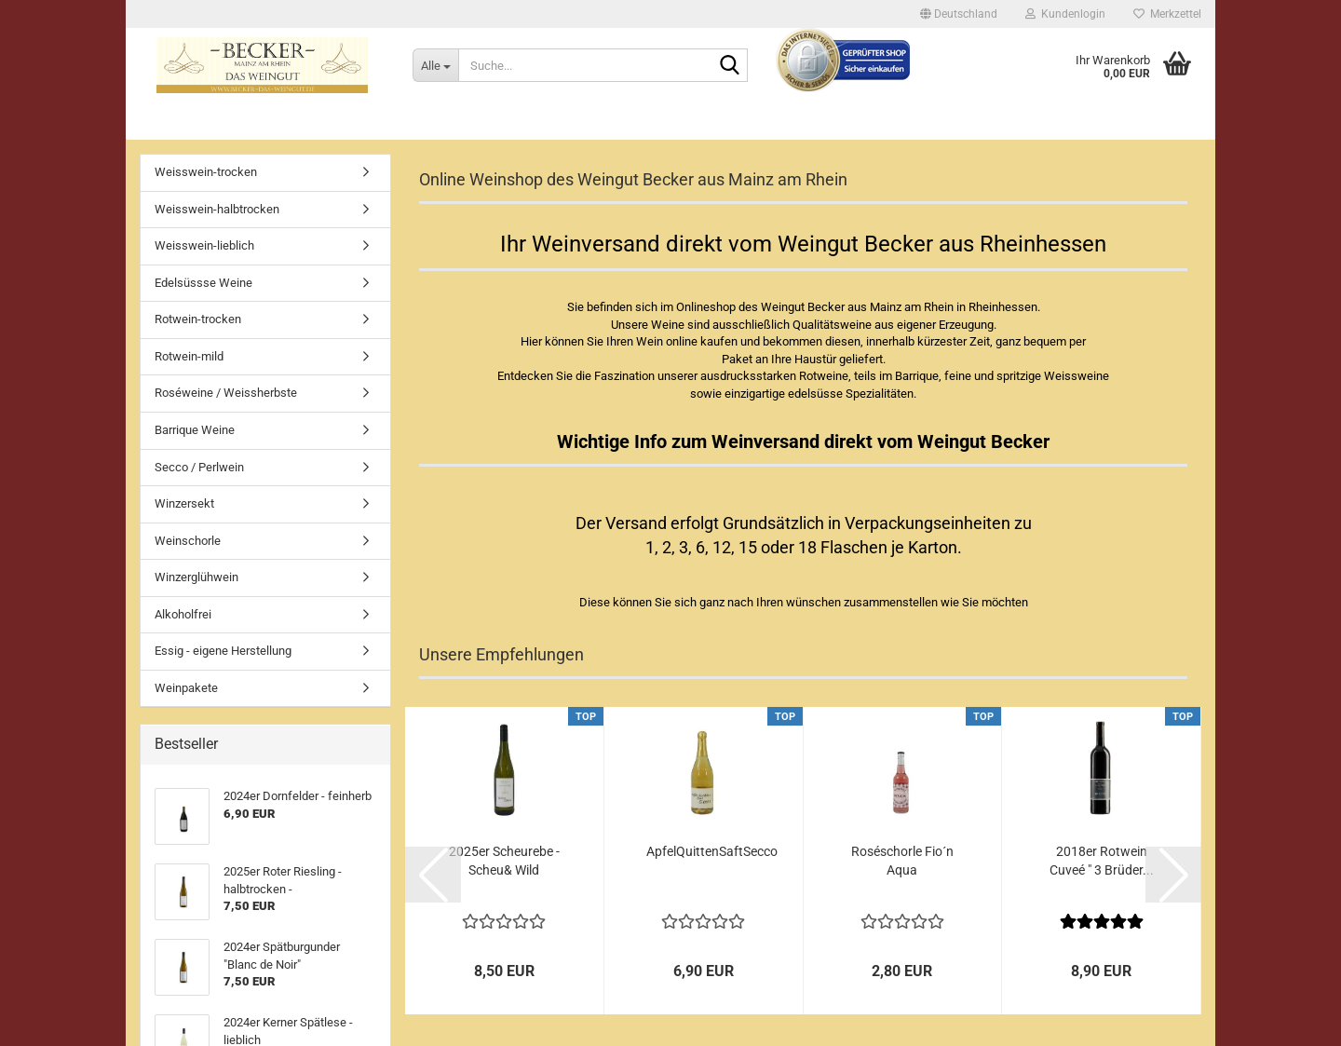
Task: Click ApfelQuittenSaftSecco bottle image
Action: 702,773
